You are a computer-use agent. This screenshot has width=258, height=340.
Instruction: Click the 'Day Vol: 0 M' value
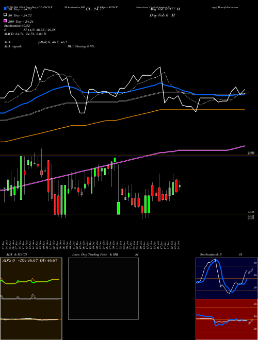point(162,15)
